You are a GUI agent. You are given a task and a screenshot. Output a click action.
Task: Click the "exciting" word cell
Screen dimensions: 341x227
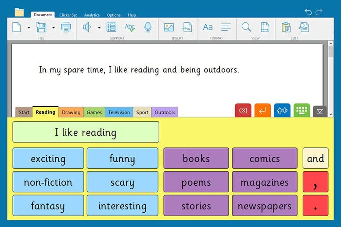pyautogui.click(x=48, y=158)
